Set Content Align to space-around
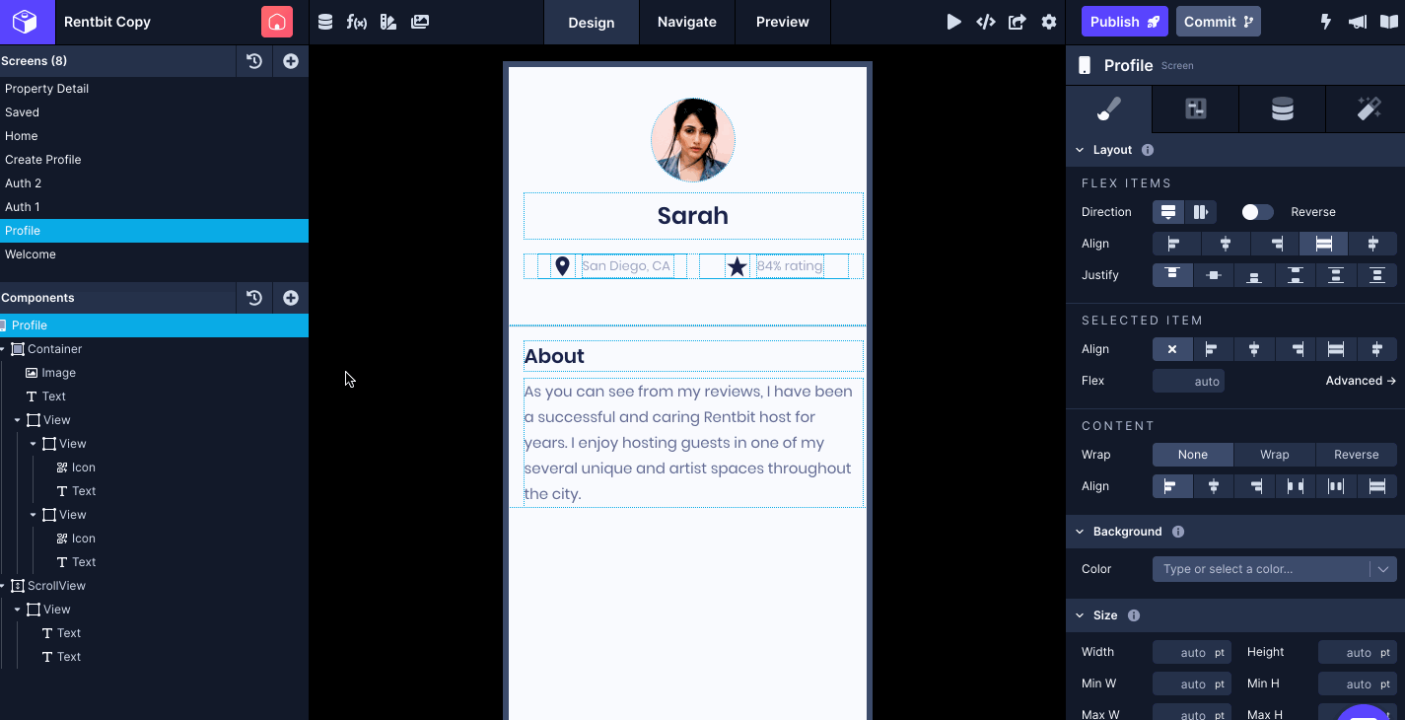 1336,486
